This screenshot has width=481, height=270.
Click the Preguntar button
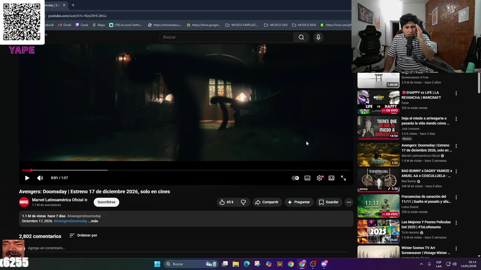(299, 202)
